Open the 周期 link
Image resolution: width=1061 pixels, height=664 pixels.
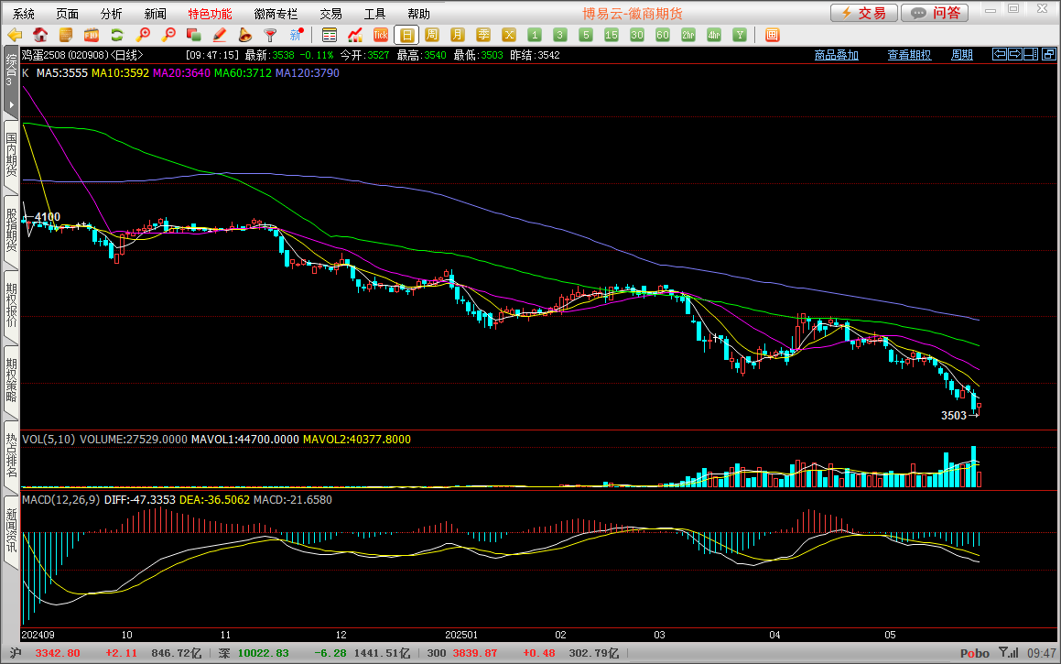coord(962,55)
